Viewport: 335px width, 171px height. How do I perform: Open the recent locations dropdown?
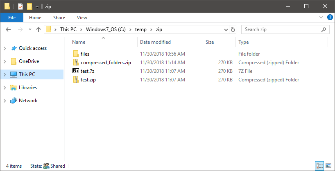30,29
